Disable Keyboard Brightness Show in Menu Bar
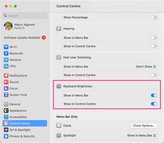 pyautogui.click(x=154, y=96)
